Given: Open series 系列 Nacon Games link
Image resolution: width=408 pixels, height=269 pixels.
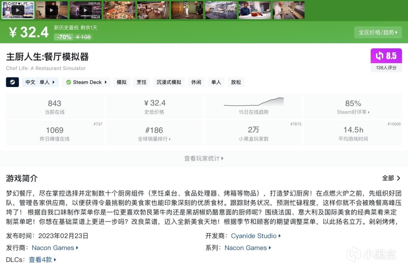Looking at the screenshot, I should 248,248.
